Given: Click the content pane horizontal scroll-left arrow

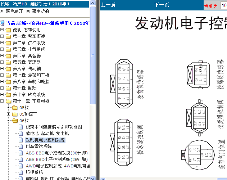Looking at the screenshot, I should 103,179.
